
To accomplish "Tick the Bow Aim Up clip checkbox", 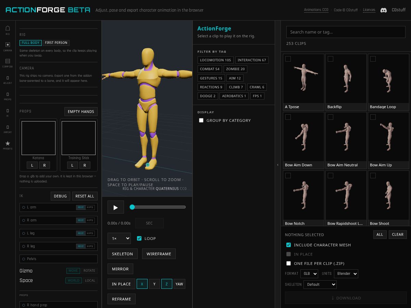I will [x=373, y=117].
